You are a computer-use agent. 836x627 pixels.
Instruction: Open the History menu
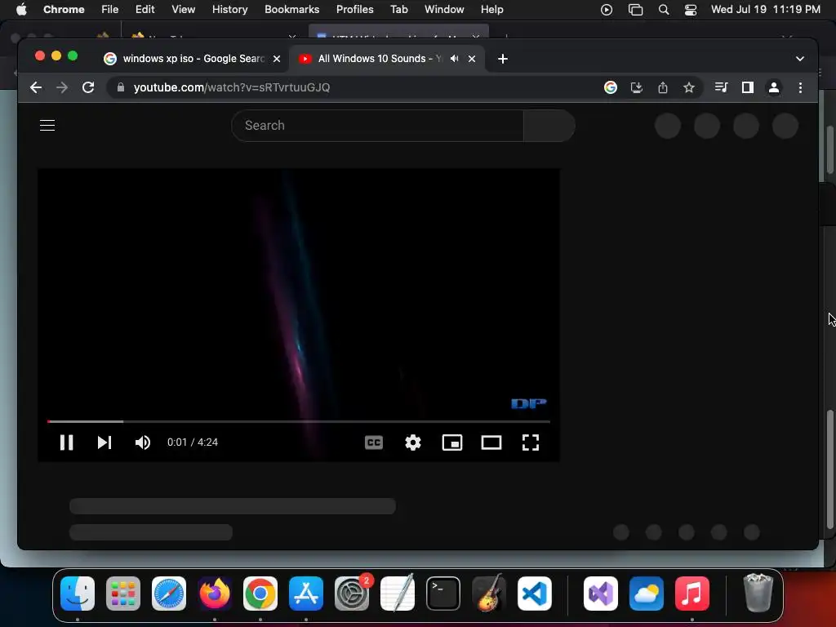[229, 10]
